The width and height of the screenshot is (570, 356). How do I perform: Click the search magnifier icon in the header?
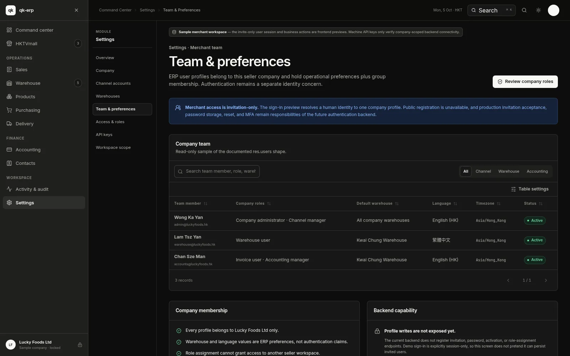pos(524,10)
